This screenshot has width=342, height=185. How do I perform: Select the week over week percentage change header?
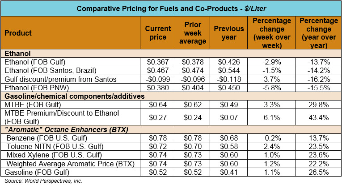[x=271, y=33]
